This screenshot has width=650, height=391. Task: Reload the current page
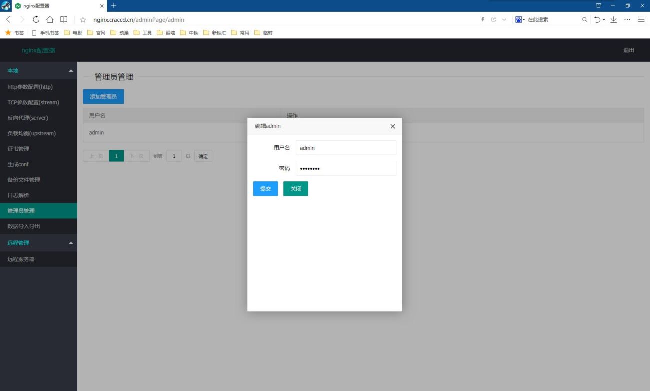35,20
